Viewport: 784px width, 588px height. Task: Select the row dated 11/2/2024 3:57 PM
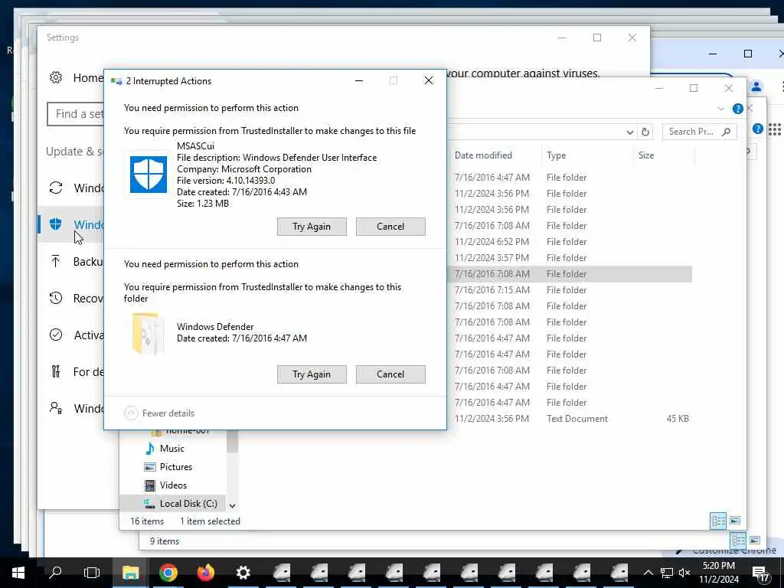click(x=571, y=258)
